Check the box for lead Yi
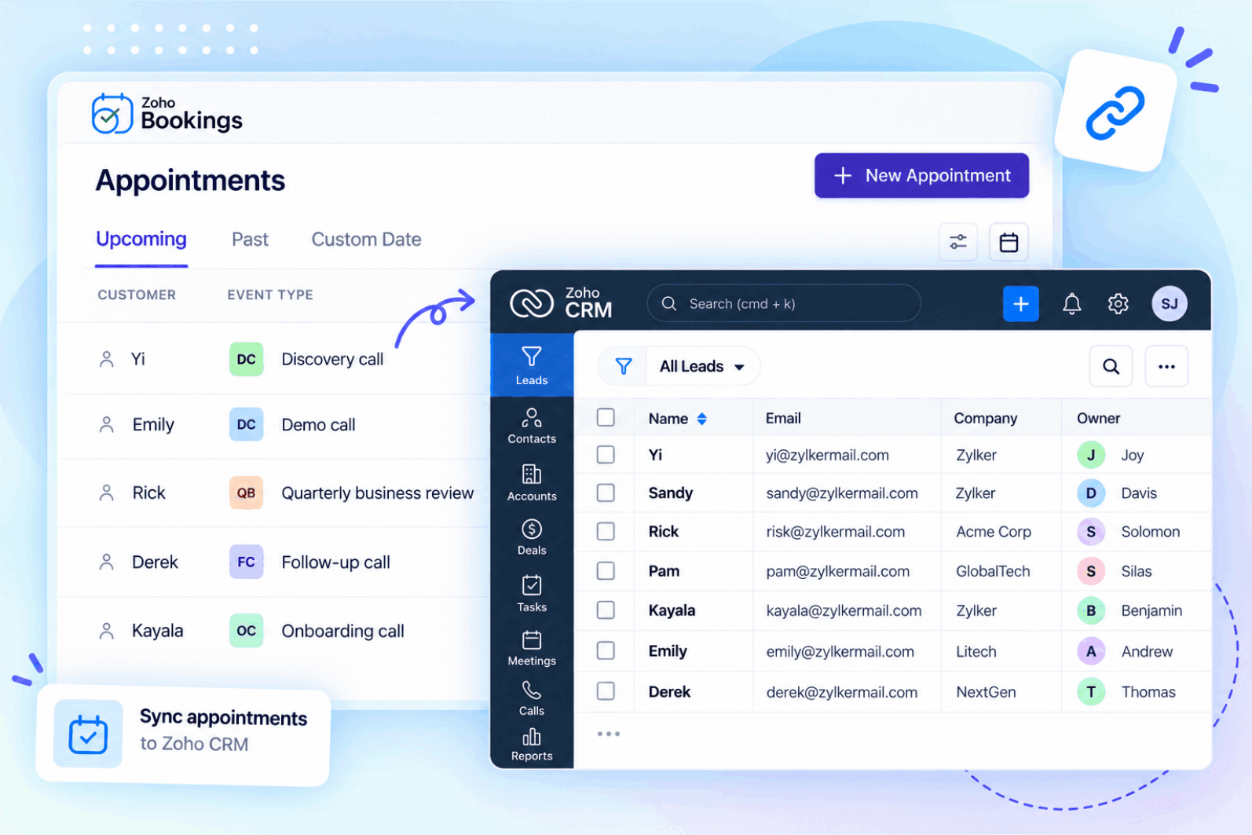The image size is (1252, 835). point(606,455)
